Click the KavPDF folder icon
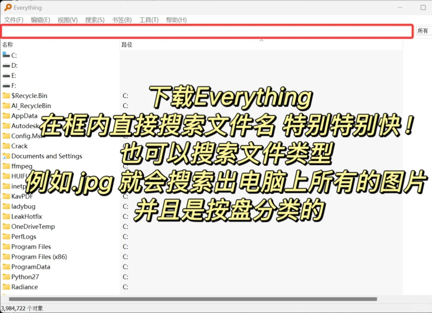The image size is (432, 313). [x=6, y=196]
